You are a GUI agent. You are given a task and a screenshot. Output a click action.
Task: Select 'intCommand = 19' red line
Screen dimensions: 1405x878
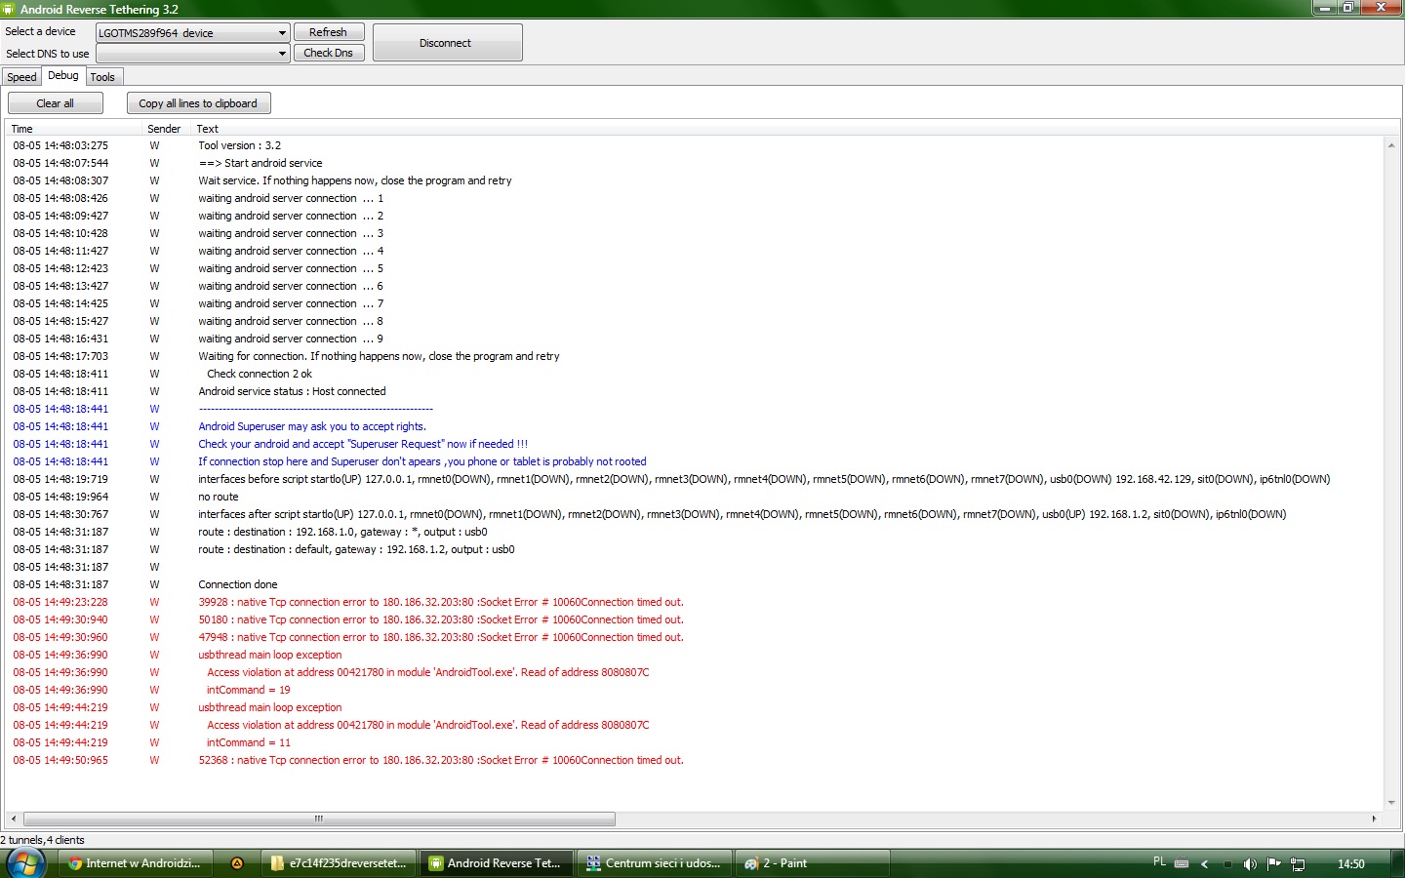pyautogui.click(x=248, y=690)
